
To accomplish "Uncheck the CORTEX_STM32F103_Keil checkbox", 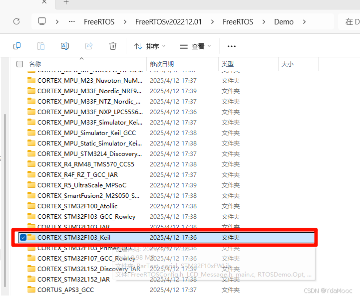I will [x=23, y=237].
